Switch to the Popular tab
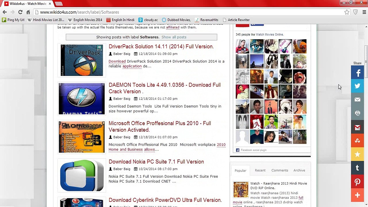 click(x=240, y=170)
